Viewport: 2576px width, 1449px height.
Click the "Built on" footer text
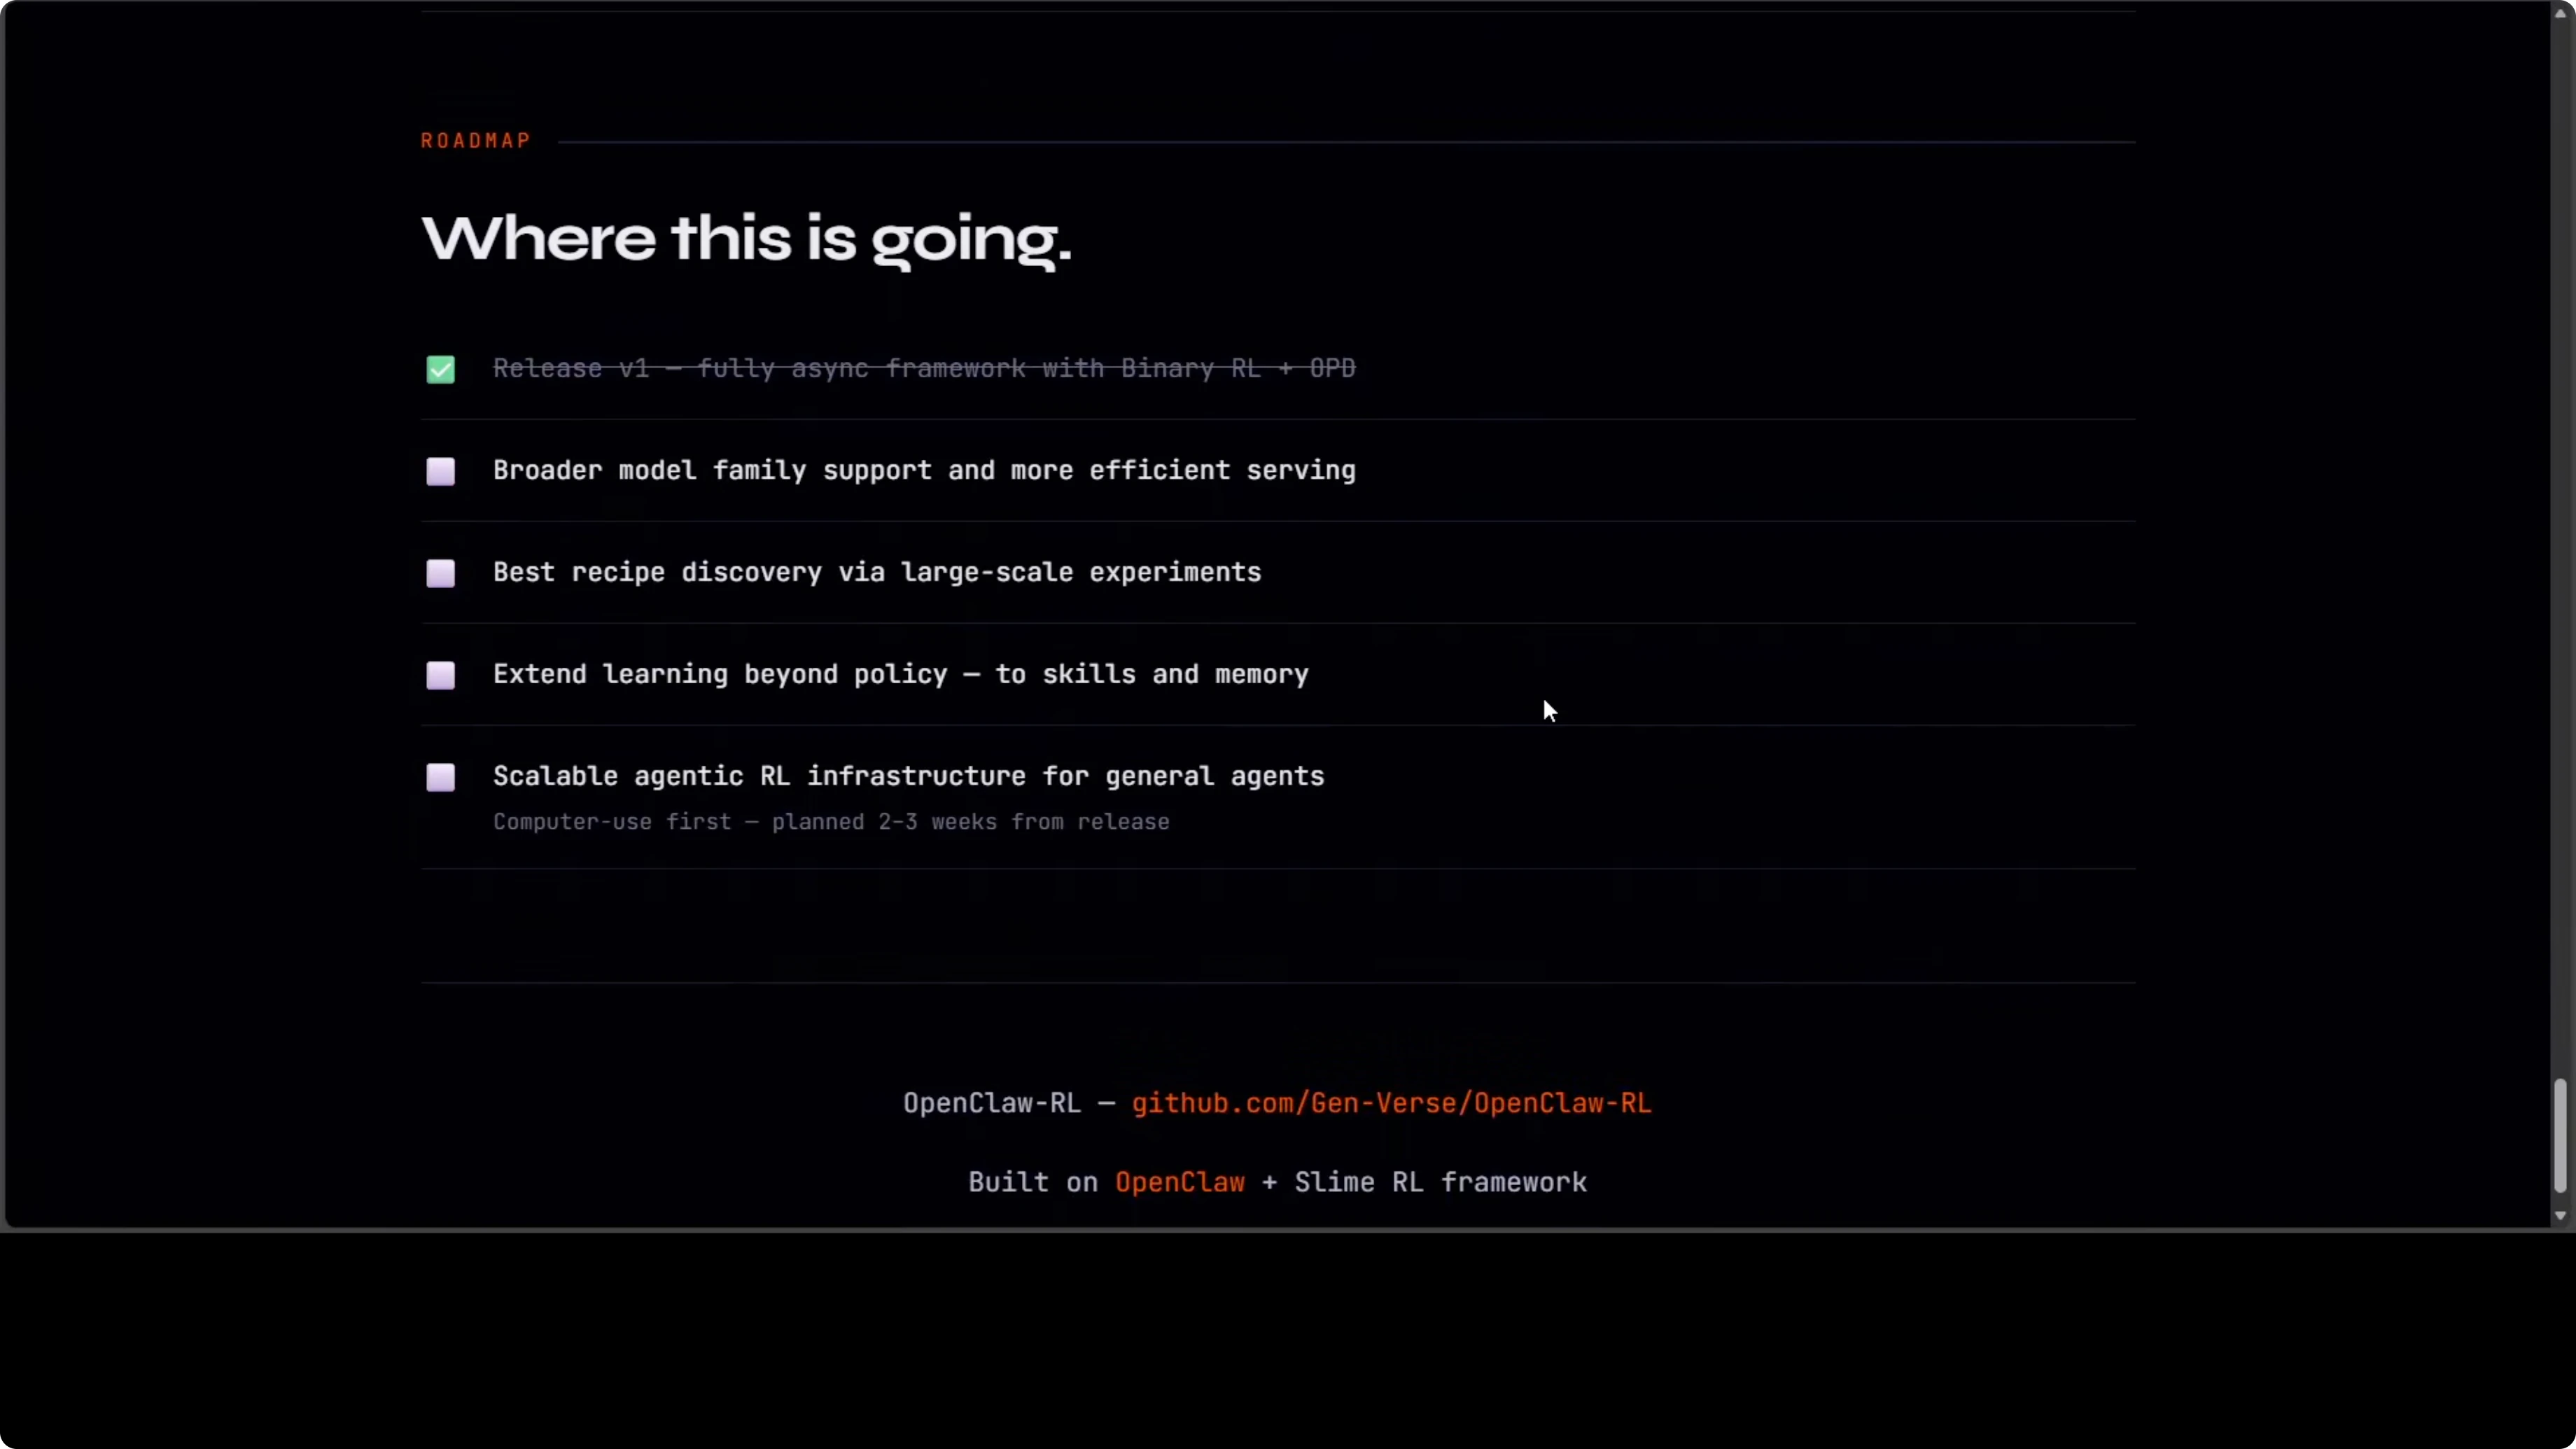pos(1034,1182)
